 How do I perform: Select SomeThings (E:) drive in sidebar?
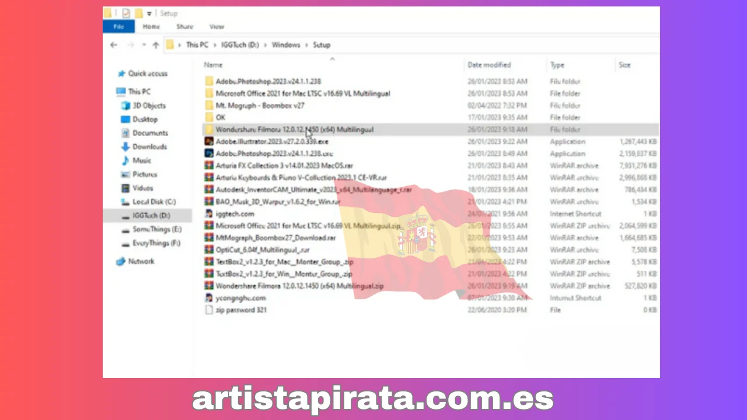tap(157, 230)
